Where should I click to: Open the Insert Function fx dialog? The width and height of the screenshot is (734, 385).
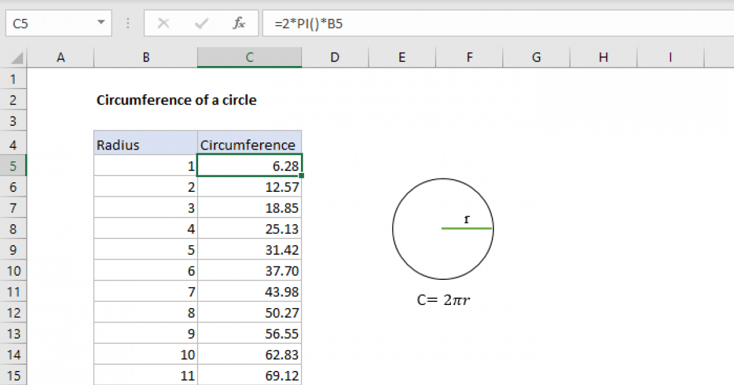pos(239,24)
